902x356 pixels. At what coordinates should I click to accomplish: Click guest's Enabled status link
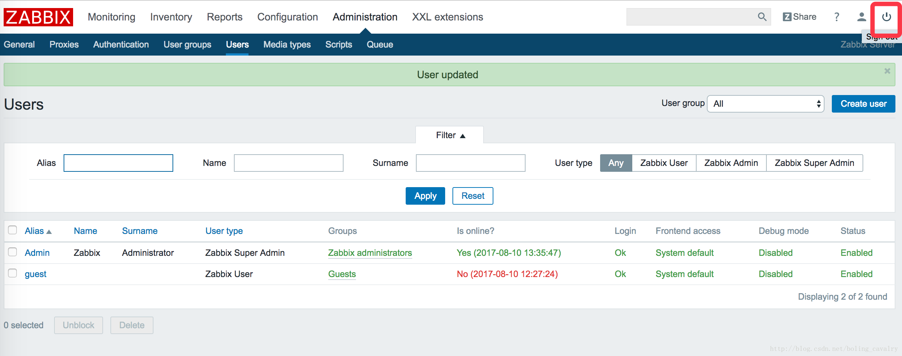(856, 274)
